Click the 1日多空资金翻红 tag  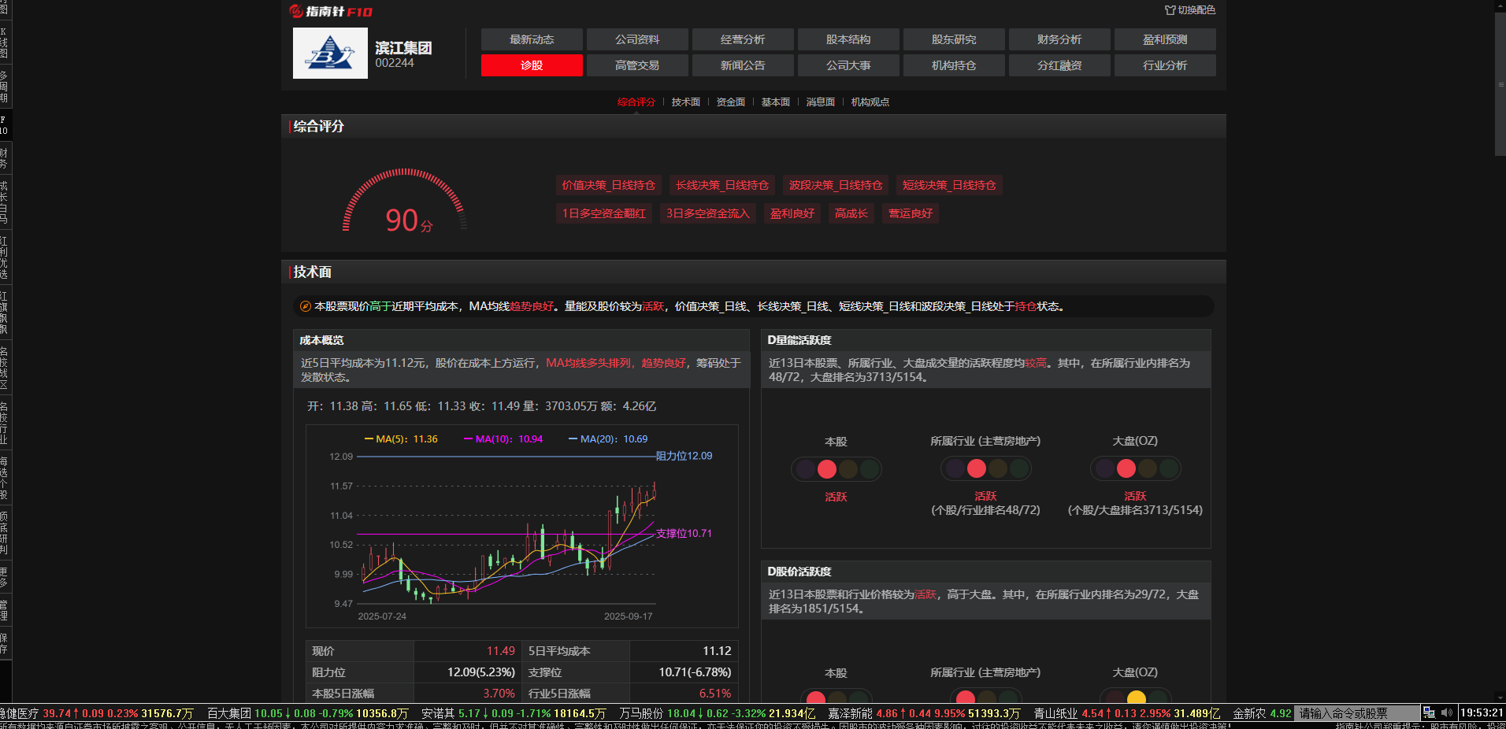604,213
